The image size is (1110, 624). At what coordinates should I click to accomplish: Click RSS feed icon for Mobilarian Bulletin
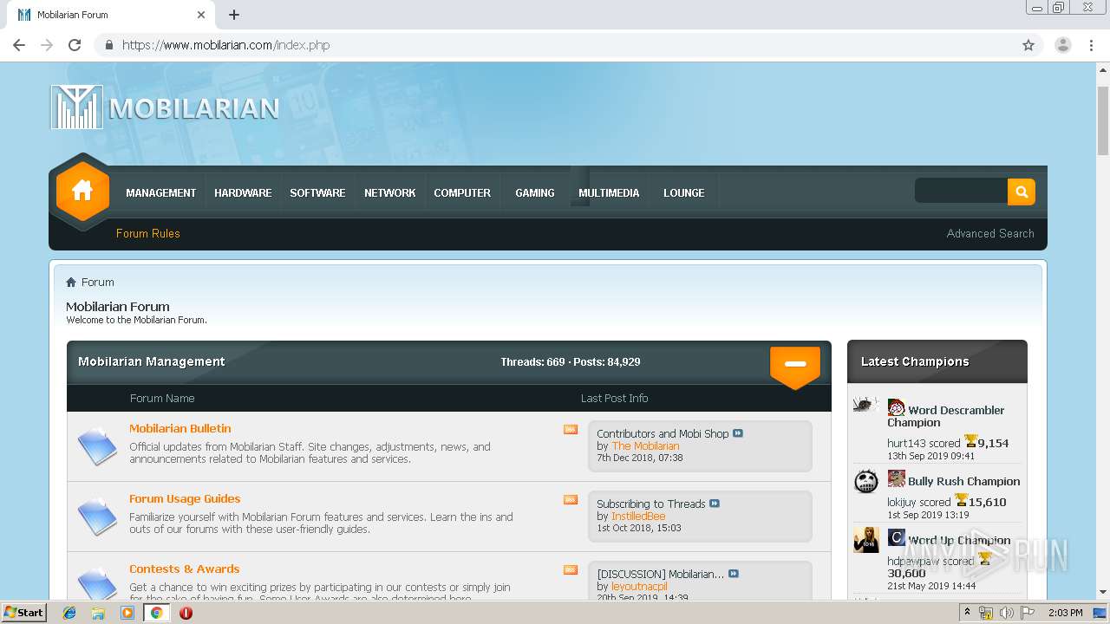[571, 429]
